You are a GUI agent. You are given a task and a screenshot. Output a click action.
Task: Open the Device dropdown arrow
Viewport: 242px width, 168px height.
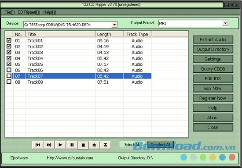tap(114, 25)
